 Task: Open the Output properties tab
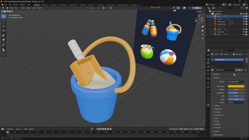coord(208,63)
